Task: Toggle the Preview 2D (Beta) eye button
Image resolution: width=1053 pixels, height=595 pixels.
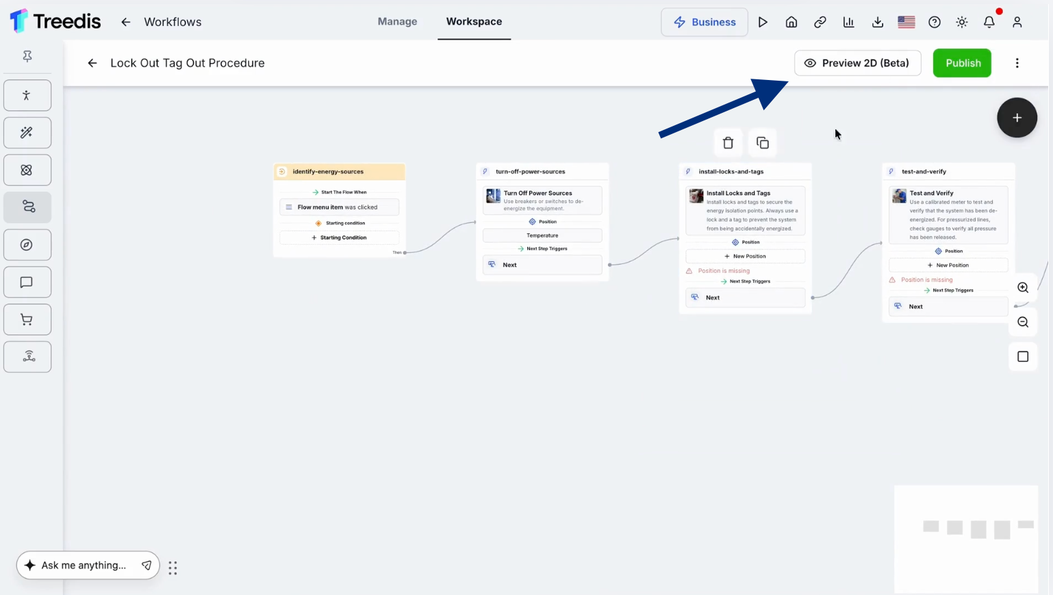Action: pyautogui.click(x=858, y=63)
